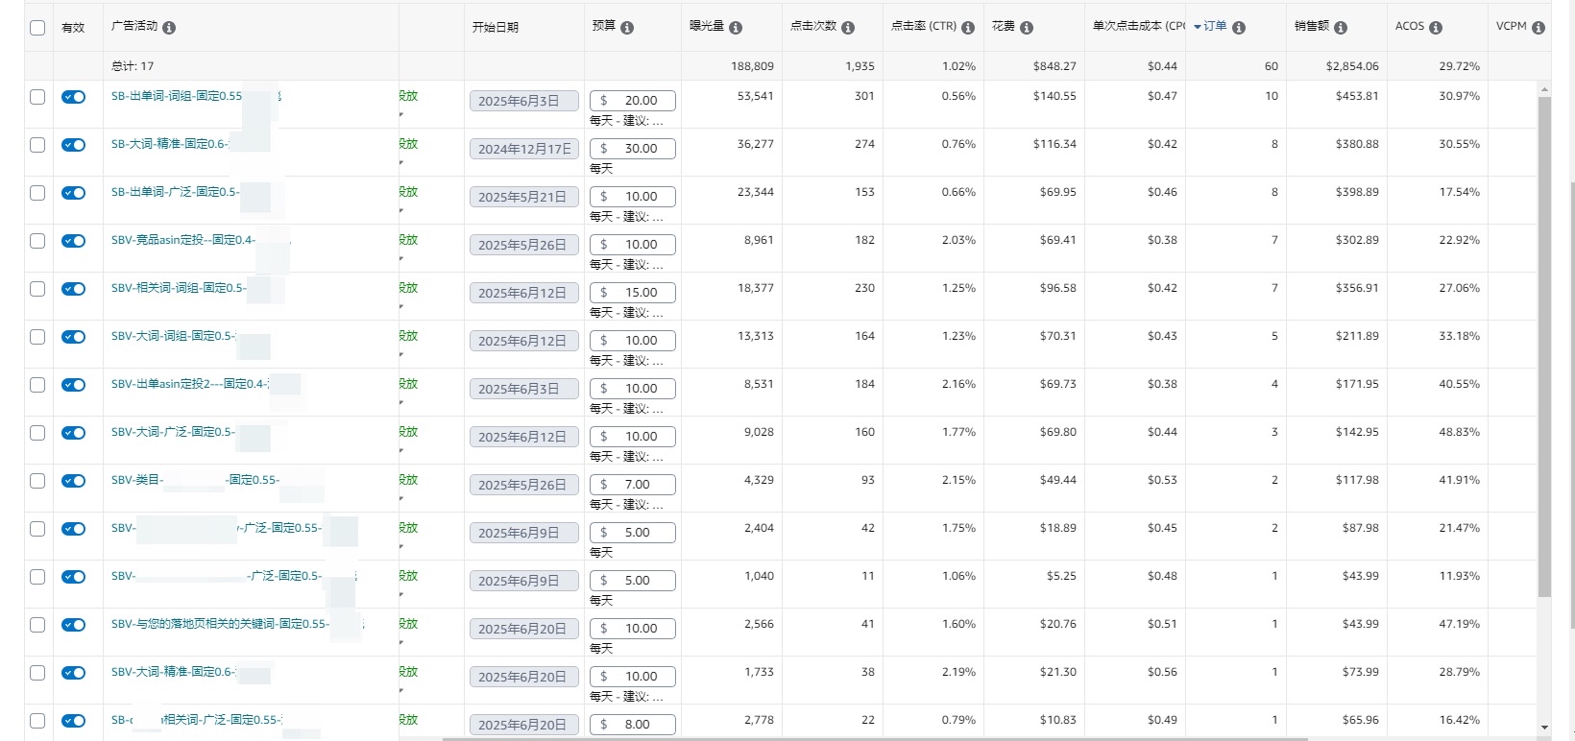
Task: Click the info icon beside 点击次数
Action: tap(848, 28)
